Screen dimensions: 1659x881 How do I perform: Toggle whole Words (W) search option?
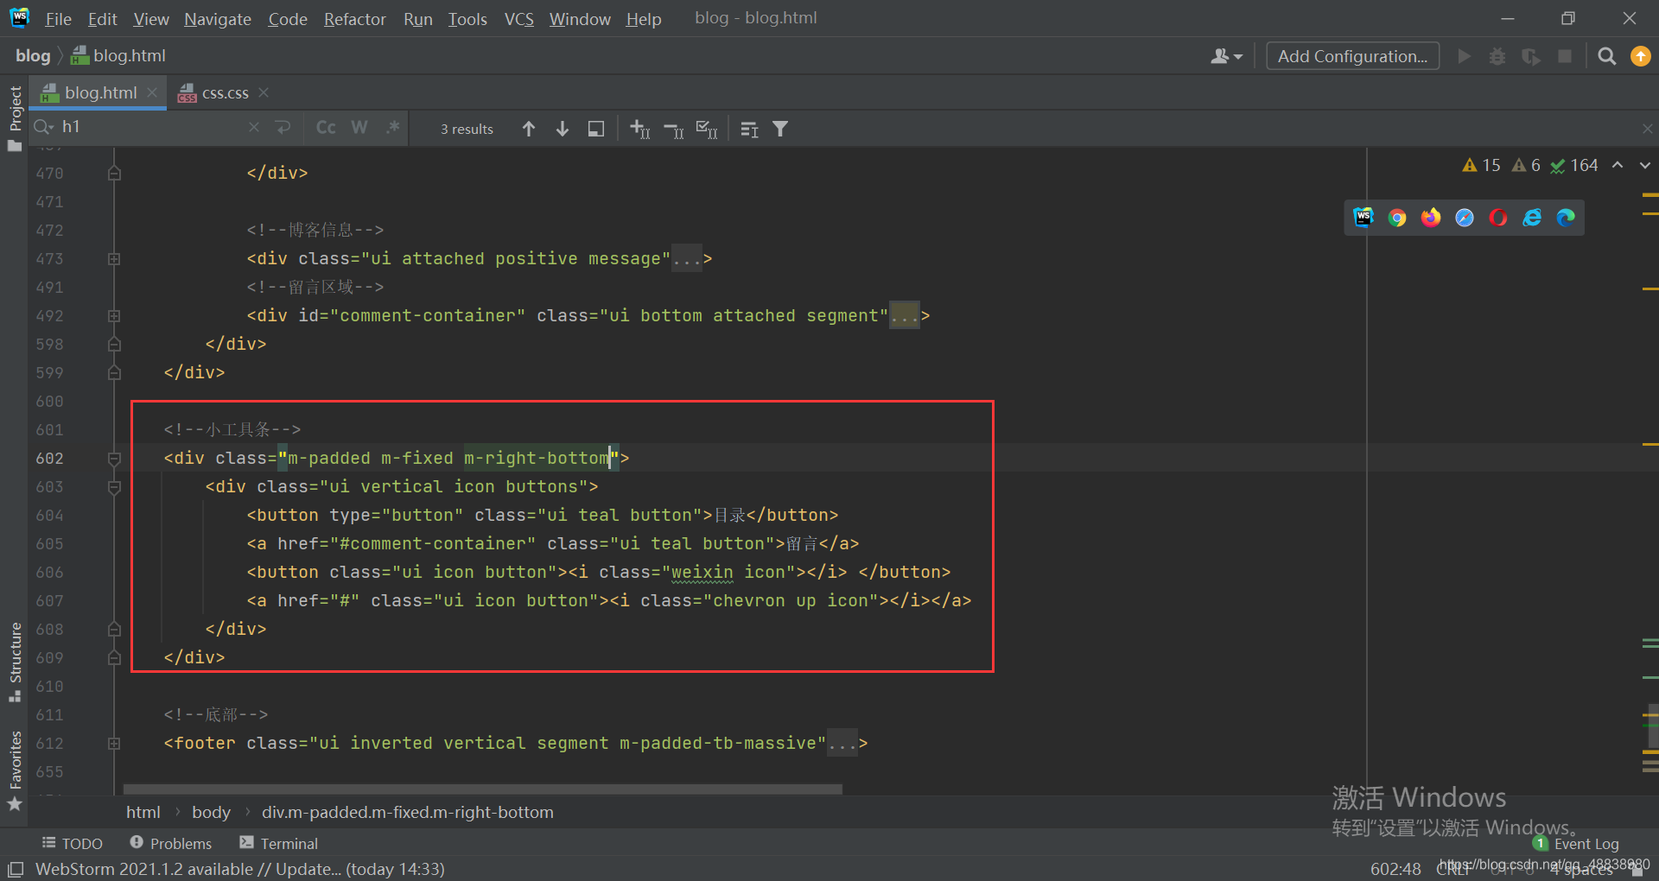point(359,128)
